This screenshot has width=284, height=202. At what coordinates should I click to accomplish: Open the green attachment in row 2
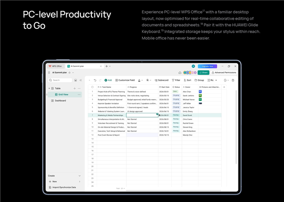tap(200, 95)
